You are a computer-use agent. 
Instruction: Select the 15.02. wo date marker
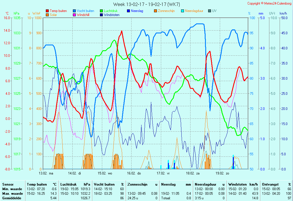point(105,173)
